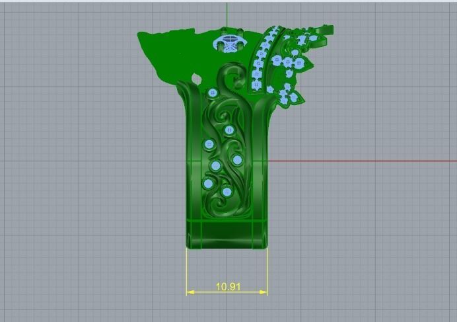Select the right arrowhead of the yellow dimension
457x322 pixels.
tap(264, 292)
